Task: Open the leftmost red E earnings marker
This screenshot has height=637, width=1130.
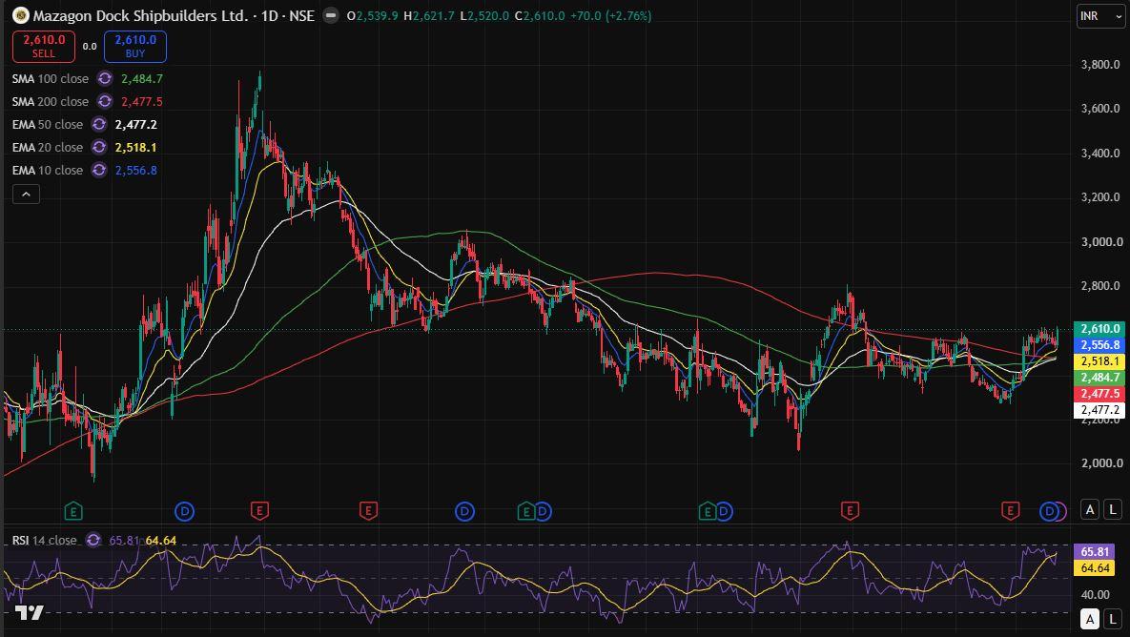Action: (259, 512)
